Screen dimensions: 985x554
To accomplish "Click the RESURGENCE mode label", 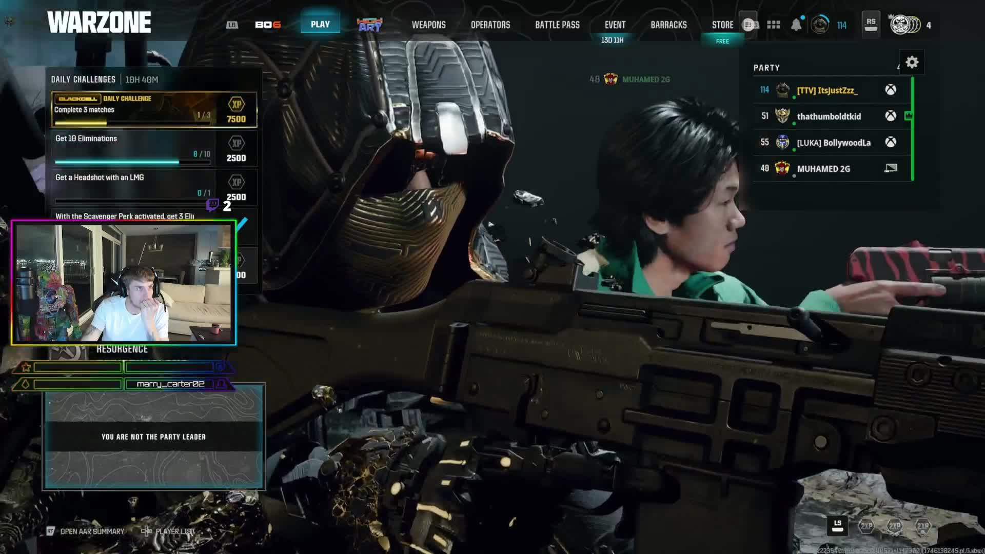I will 122,349.
